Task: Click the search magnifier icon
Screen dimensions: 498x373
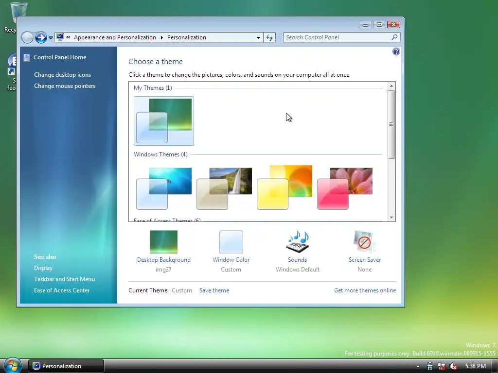Action: pyautogui.click(x=394, y=37)
